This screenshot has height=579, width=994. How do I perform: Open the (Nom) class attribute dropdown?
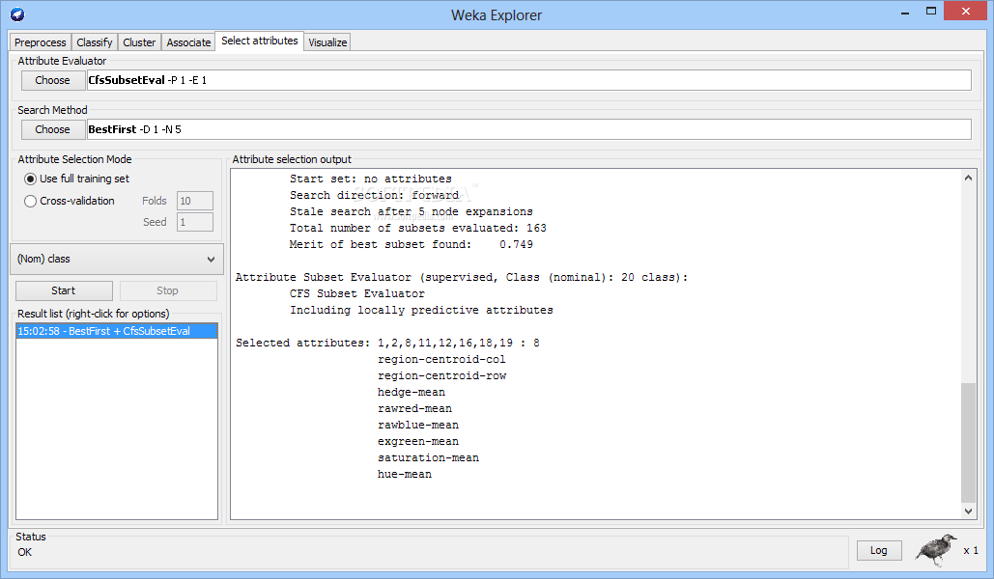click(117, 259)
